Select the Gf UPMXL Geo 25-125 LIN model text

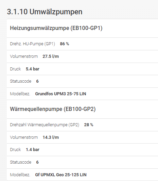point(61,175)
